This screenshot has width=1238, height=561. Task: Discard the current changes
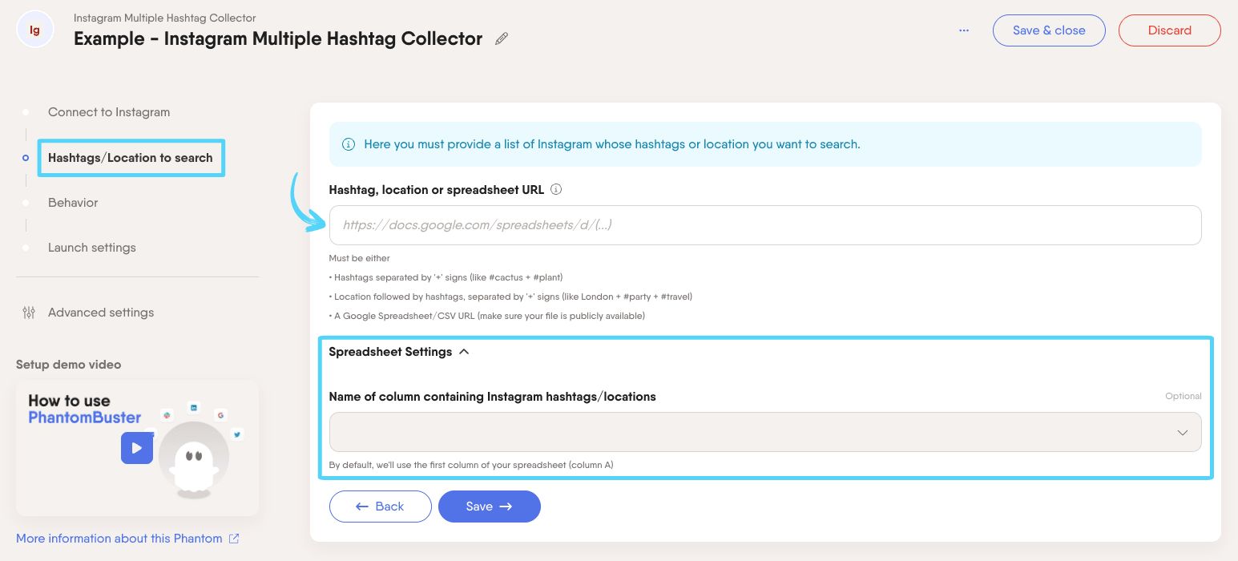(x=1169, y=30)
